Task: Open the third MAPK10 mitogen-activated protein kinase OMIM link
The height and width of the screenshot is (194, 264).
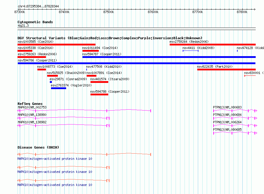Action: point(55,185)
